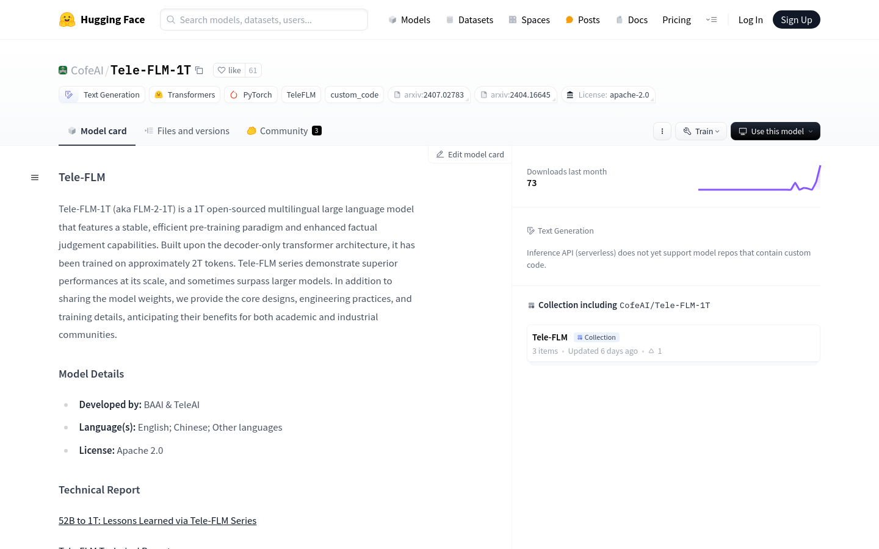The image size is (879, 549).
Task: Like the Tele-FLM-1T model
Action: click(230, 70)
